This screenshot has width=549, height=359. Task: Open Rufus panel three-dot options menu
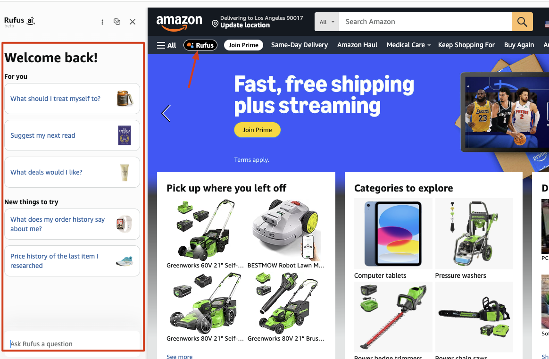tap(102, 22)
